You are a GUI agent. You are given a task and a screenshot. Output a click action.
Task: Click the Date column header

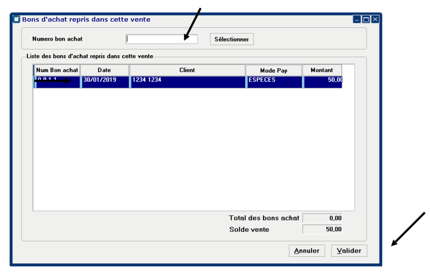[104, 70]
